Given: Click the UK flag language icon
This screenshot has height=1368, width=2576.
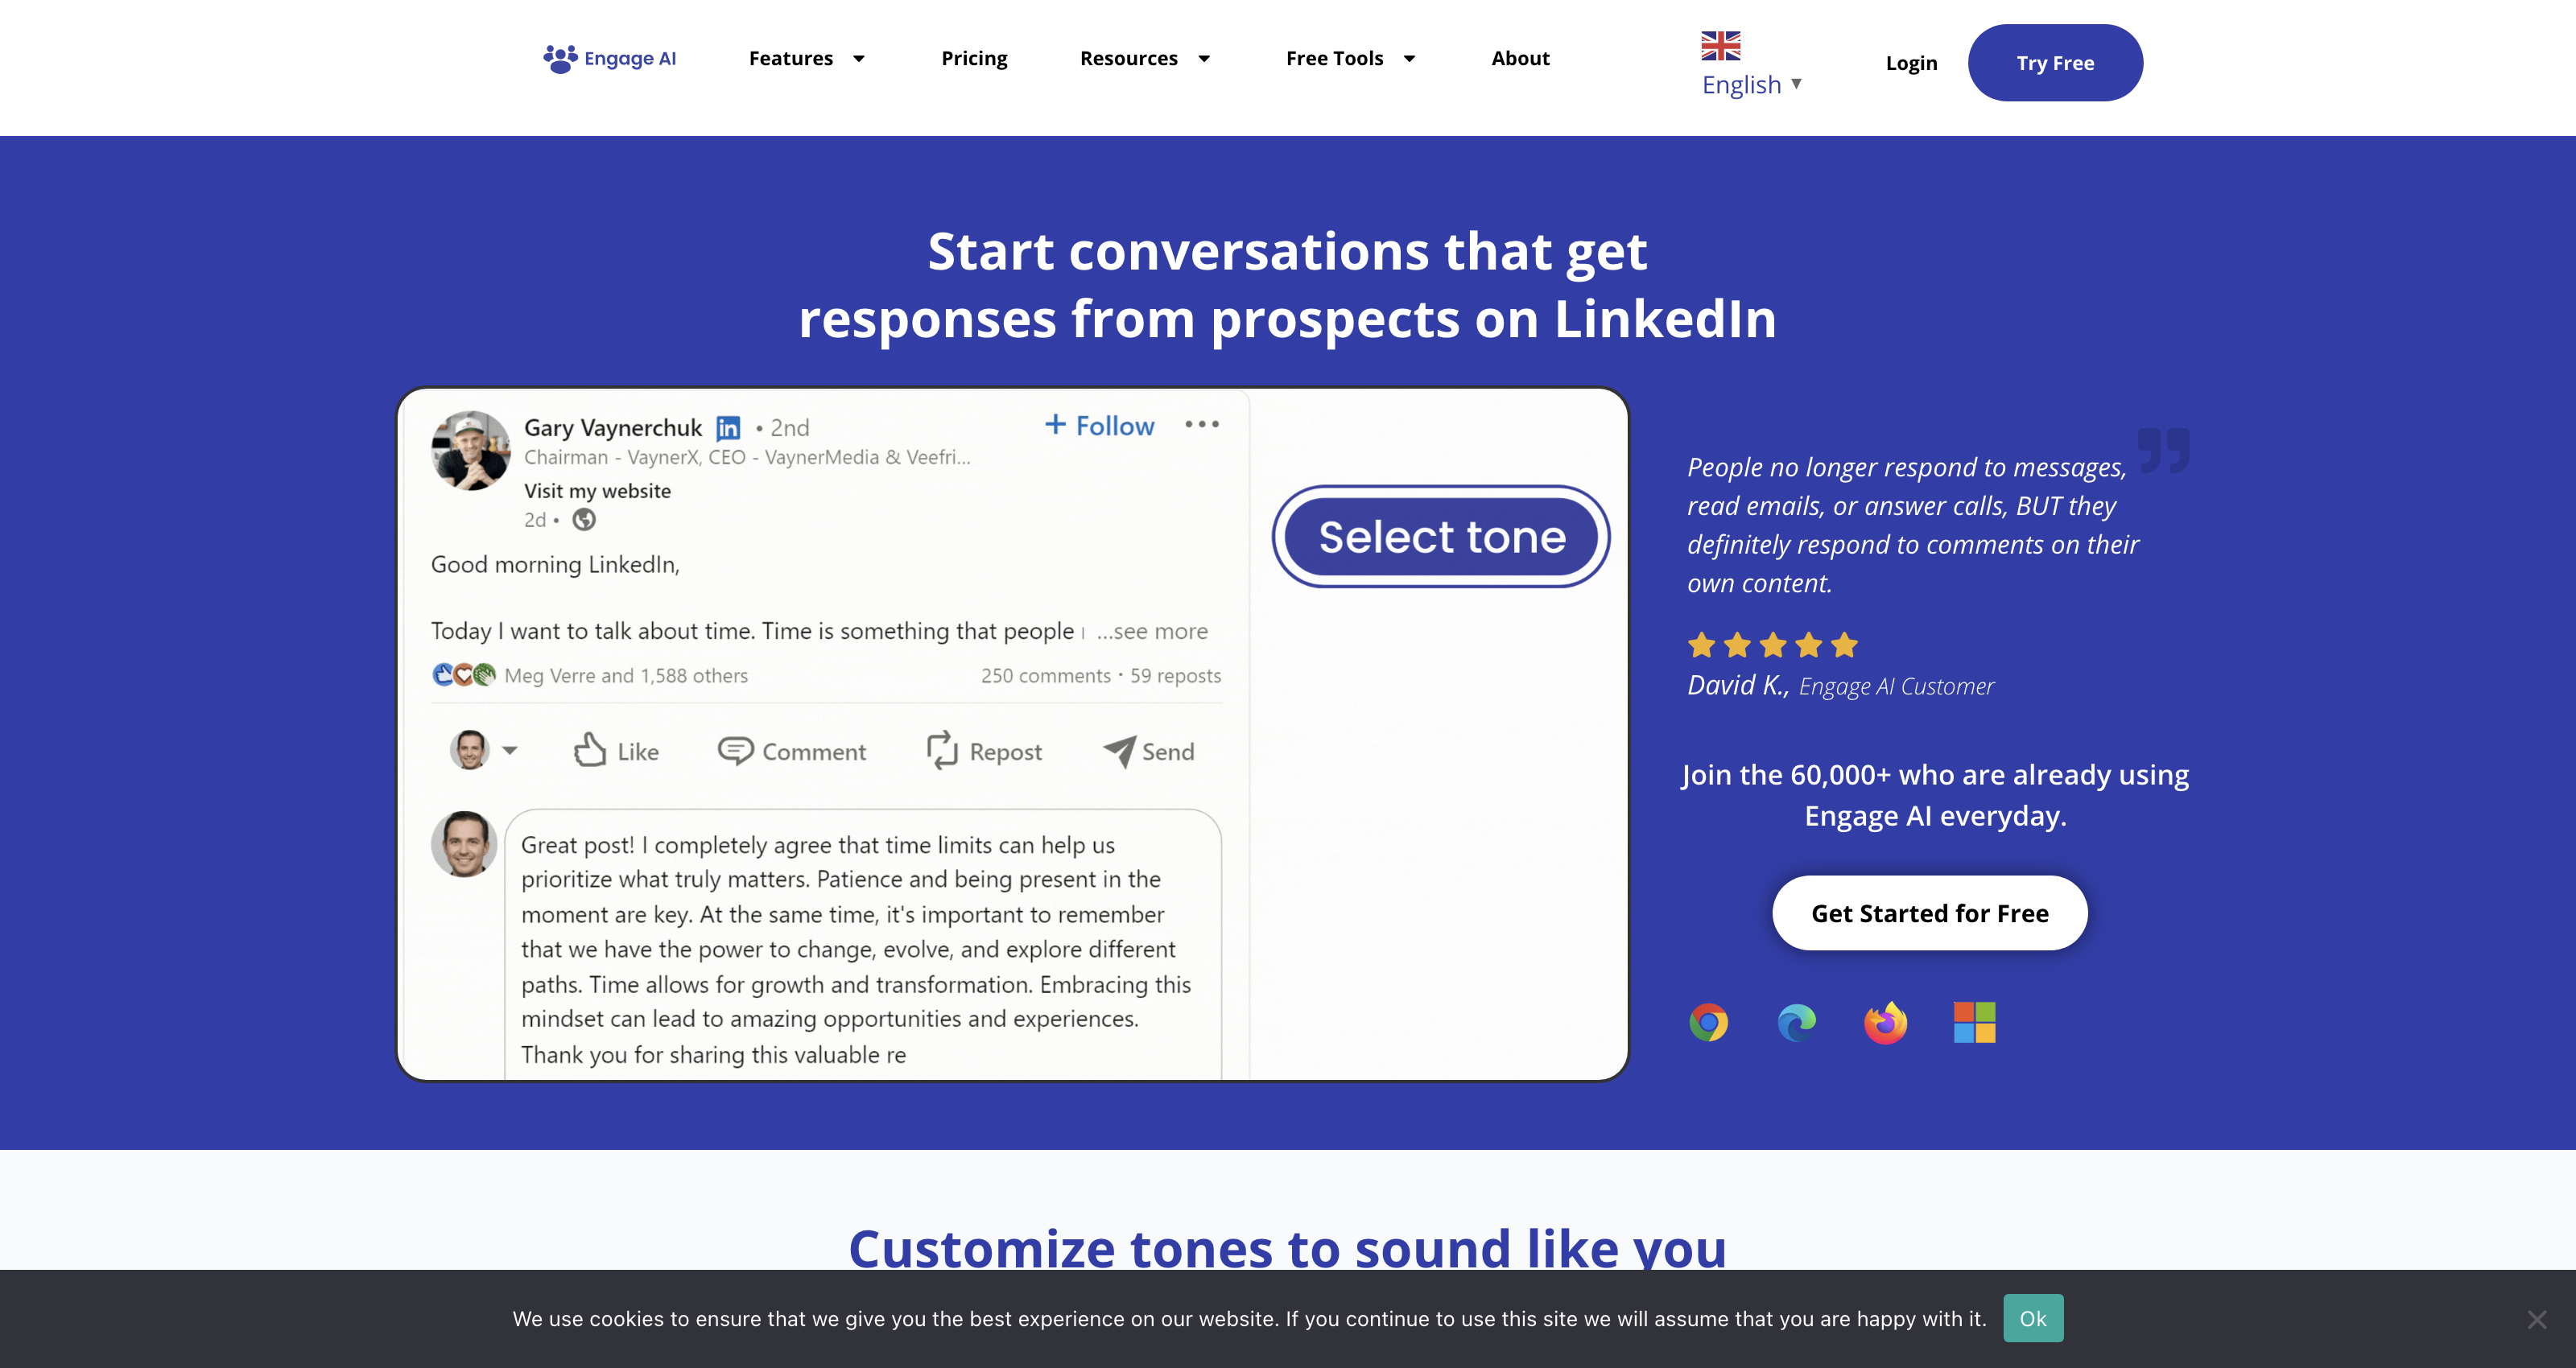Looking at the screenshot, I should click(1721, 46).
